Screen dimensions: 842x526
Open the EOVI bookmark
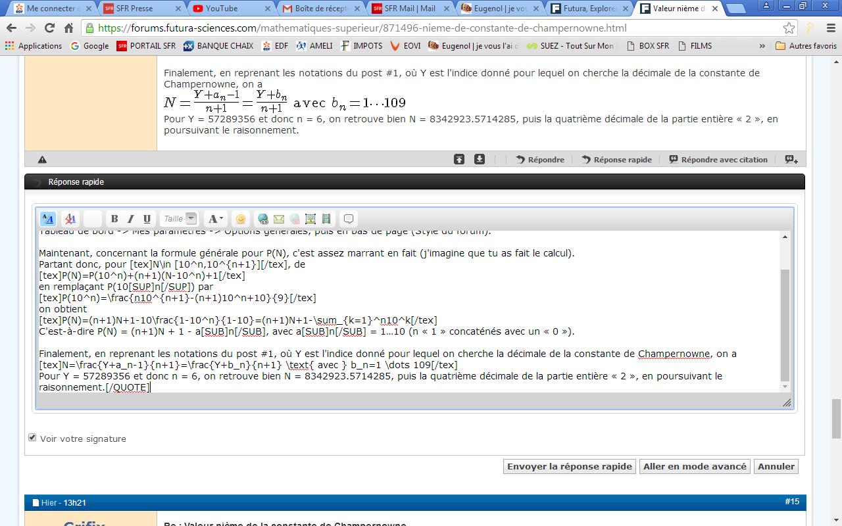(x=406, y=46)
